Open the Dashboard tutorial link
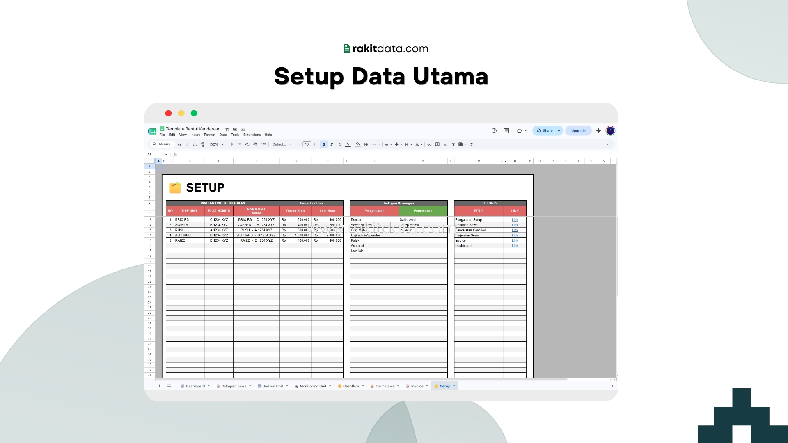The image size is (788, 443). (515, 246)
